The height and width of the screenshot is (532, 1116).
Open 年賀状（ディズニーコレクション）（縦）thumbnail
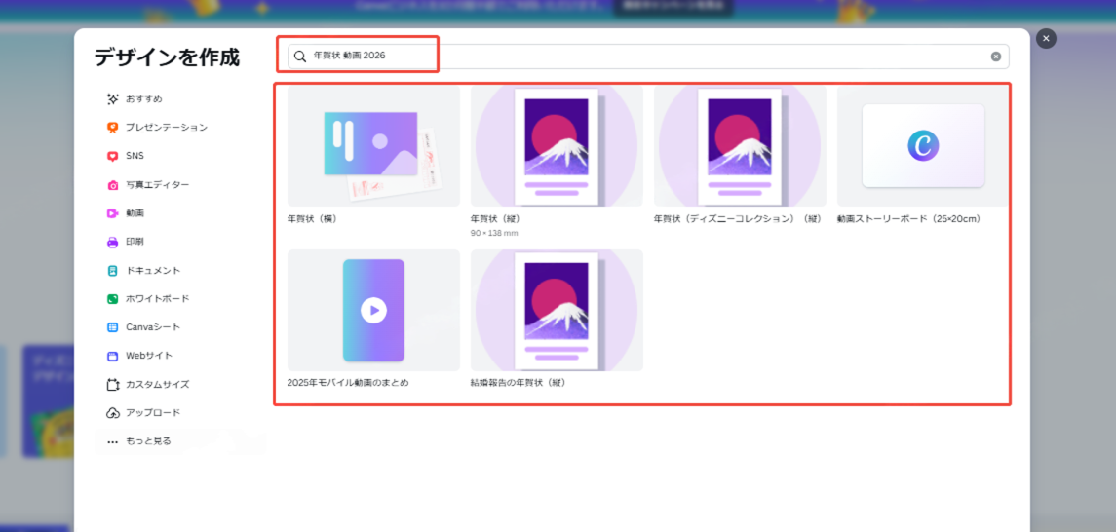(x=740, y=146)
